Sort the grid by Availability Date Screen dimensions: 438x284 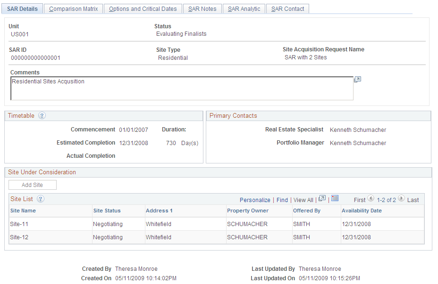[x=362, y=210]
